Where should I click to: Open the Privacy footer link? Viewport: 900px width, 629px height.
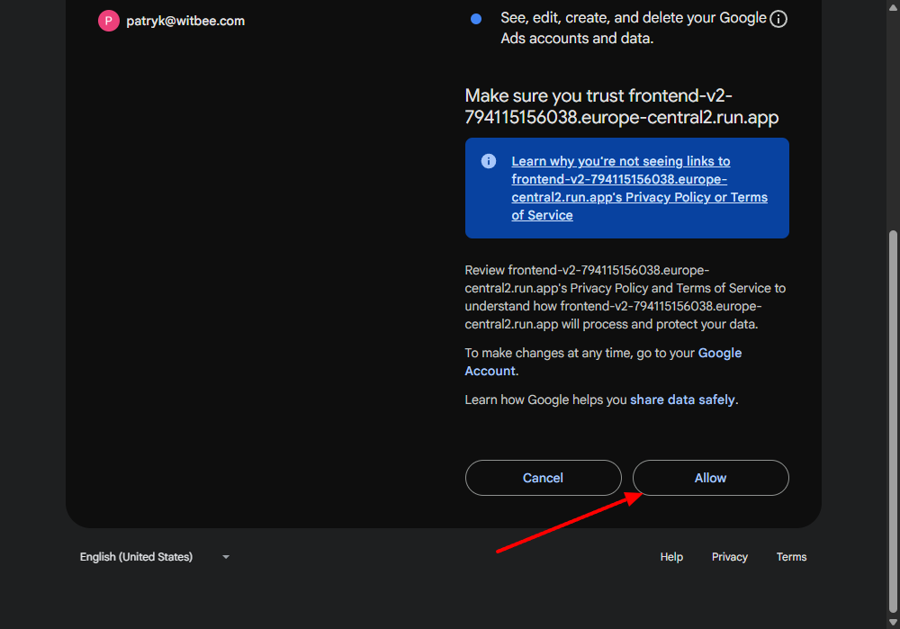pos(730,557)
